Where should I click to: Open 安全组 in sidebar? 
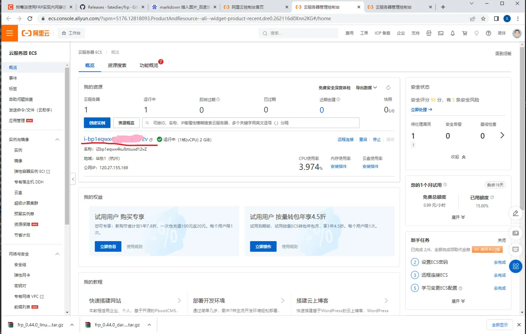coord(20,264)
